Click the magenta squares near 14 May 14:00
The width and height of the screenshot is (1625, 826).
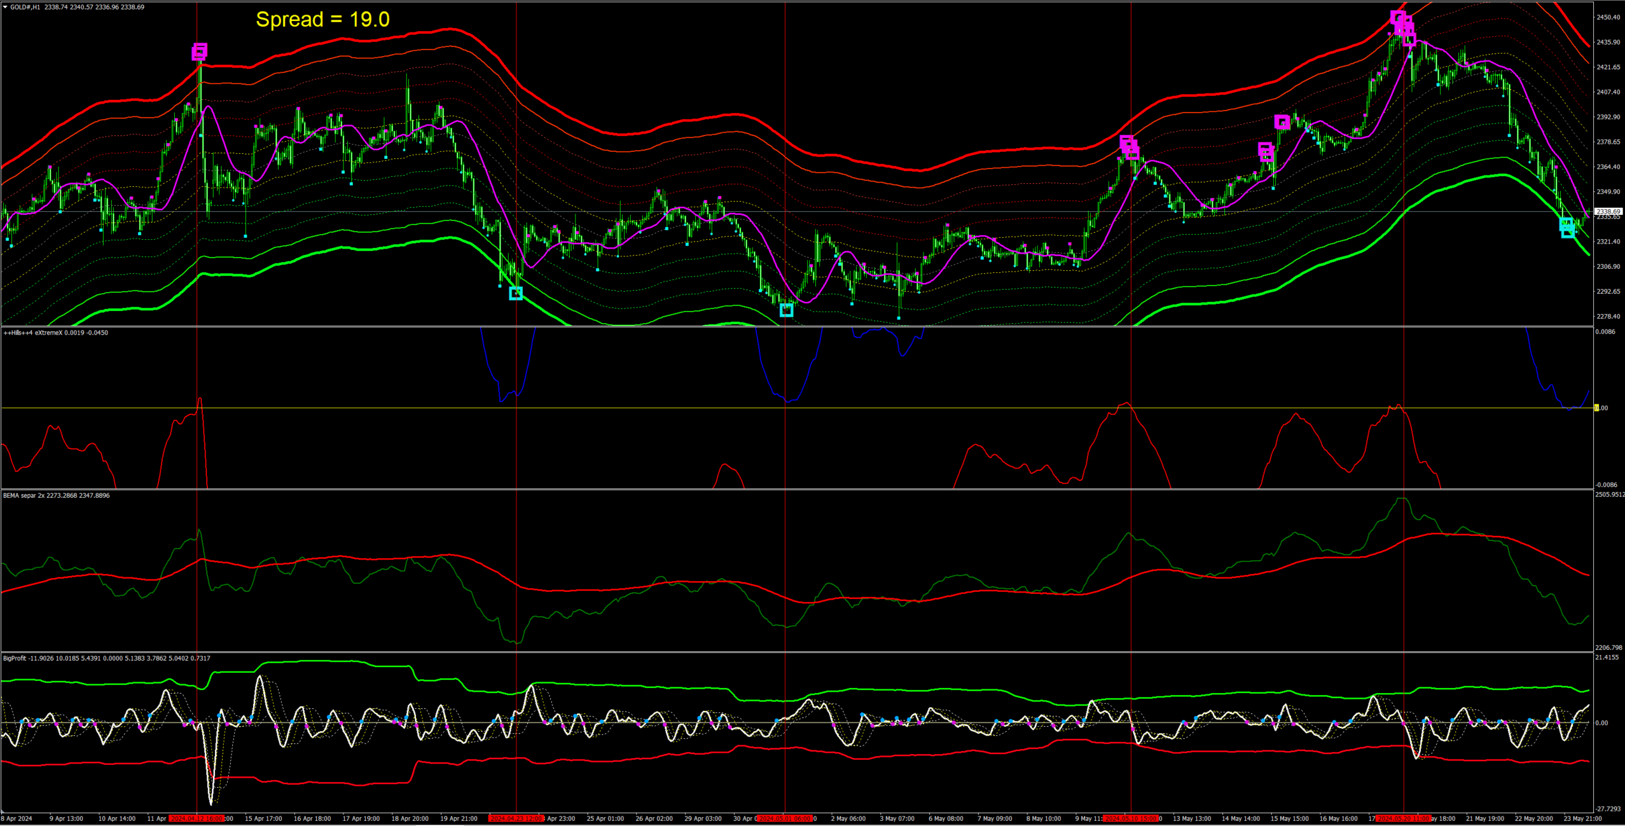pyautogui.click(x=1266, y=152)
